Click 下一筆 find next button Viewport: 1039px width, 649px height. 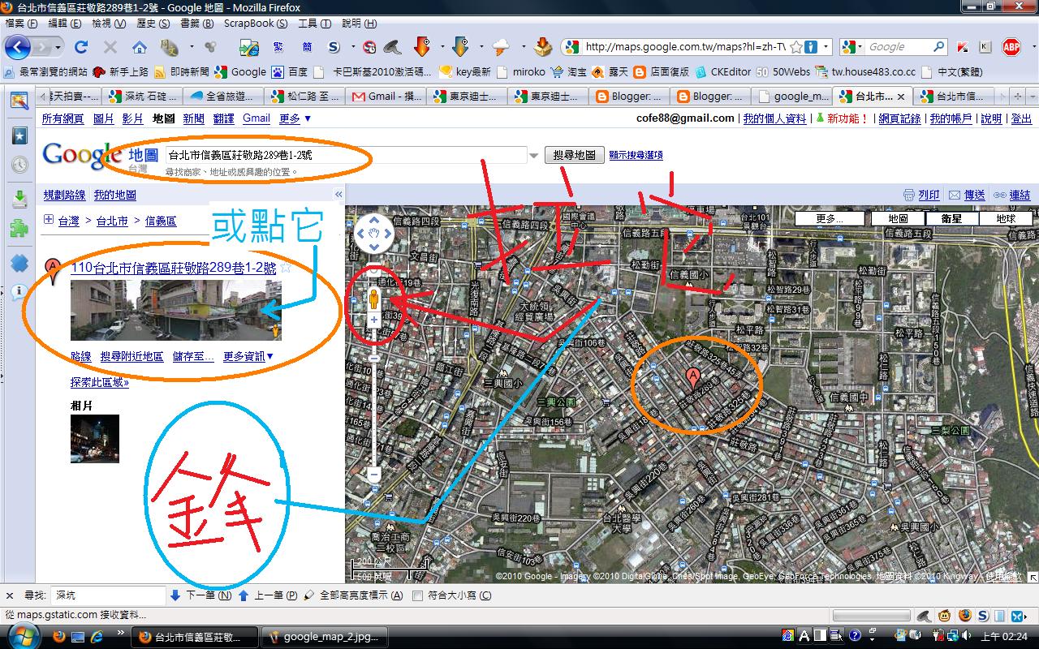pyautogui.click(x=200, y=595)
